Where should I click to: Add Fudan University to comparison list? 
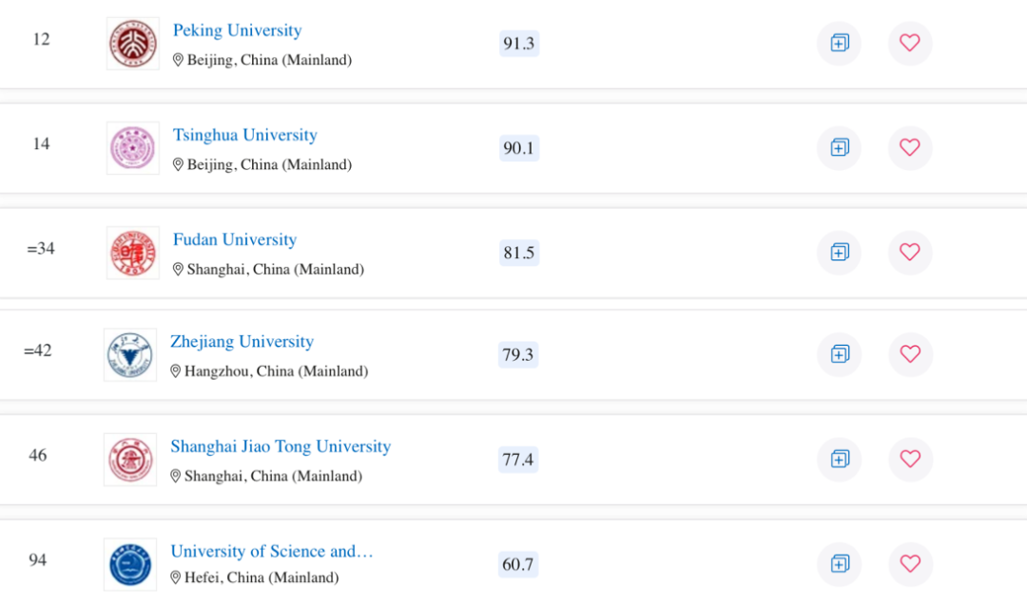tap(839, 253)
